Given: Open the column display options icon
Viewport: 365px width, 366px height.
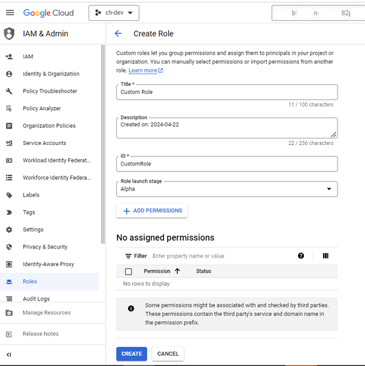Looking at the screenshot, I should coord(326,256).
